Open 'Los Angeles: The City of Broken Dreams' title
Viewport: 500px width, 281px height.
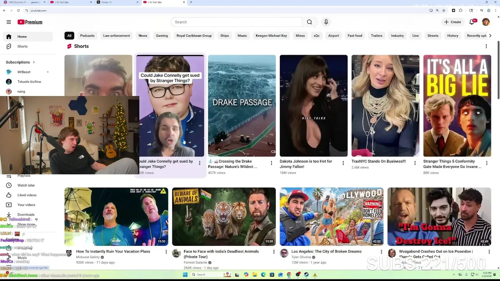point(326,252)
